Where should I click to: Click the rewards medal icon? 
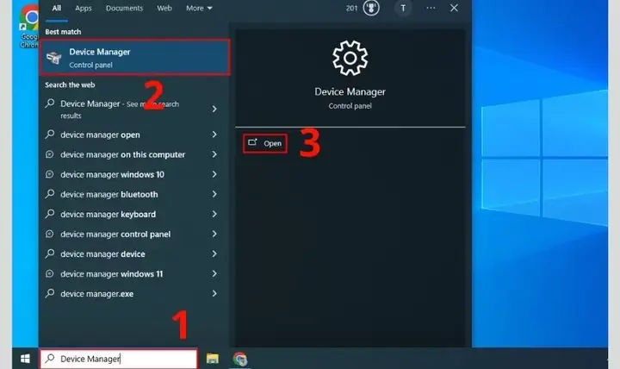371,8
